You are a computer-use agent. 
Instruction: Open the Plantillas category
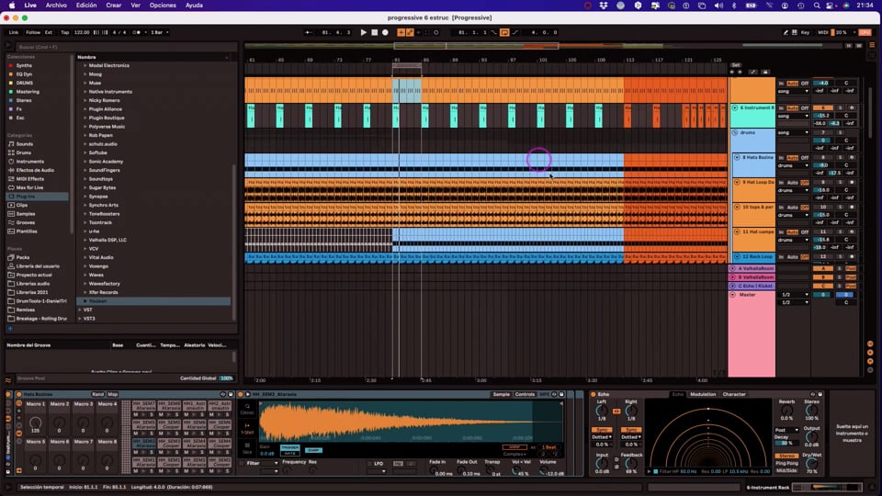coord(27,231)
